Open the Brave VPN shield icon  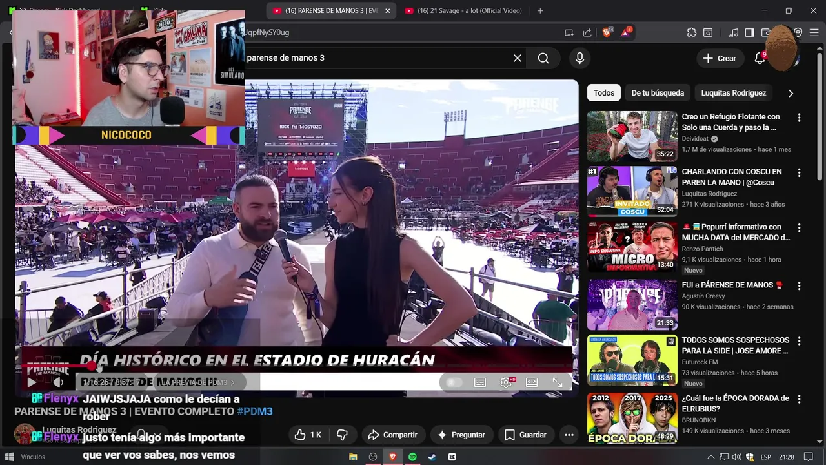(798, 32)
